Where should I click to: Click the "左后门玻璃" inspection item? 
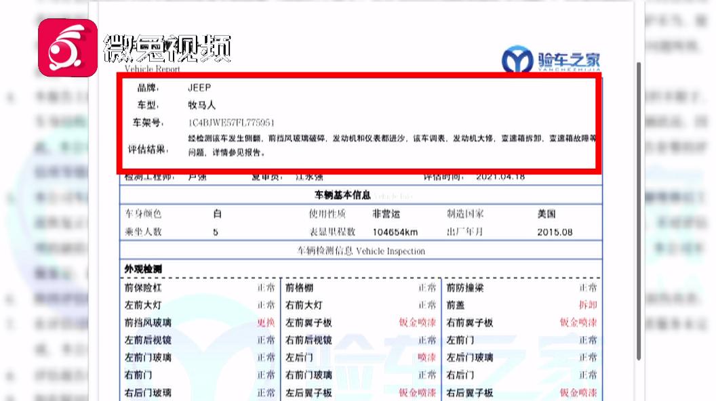(470, 357)
